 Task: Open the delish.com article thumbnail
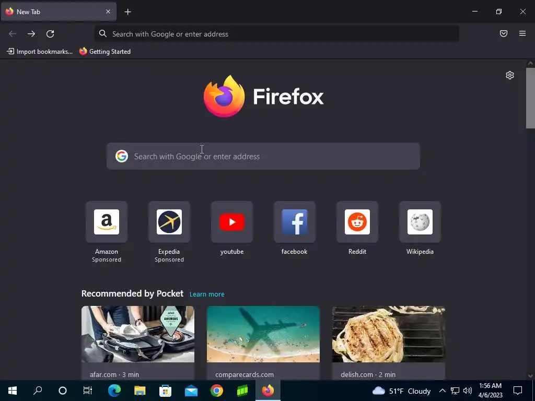[x=389, y=334]
